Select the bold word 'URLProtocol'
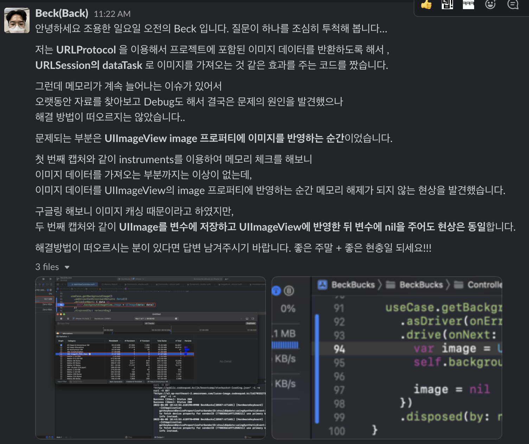 coord(86,50)
